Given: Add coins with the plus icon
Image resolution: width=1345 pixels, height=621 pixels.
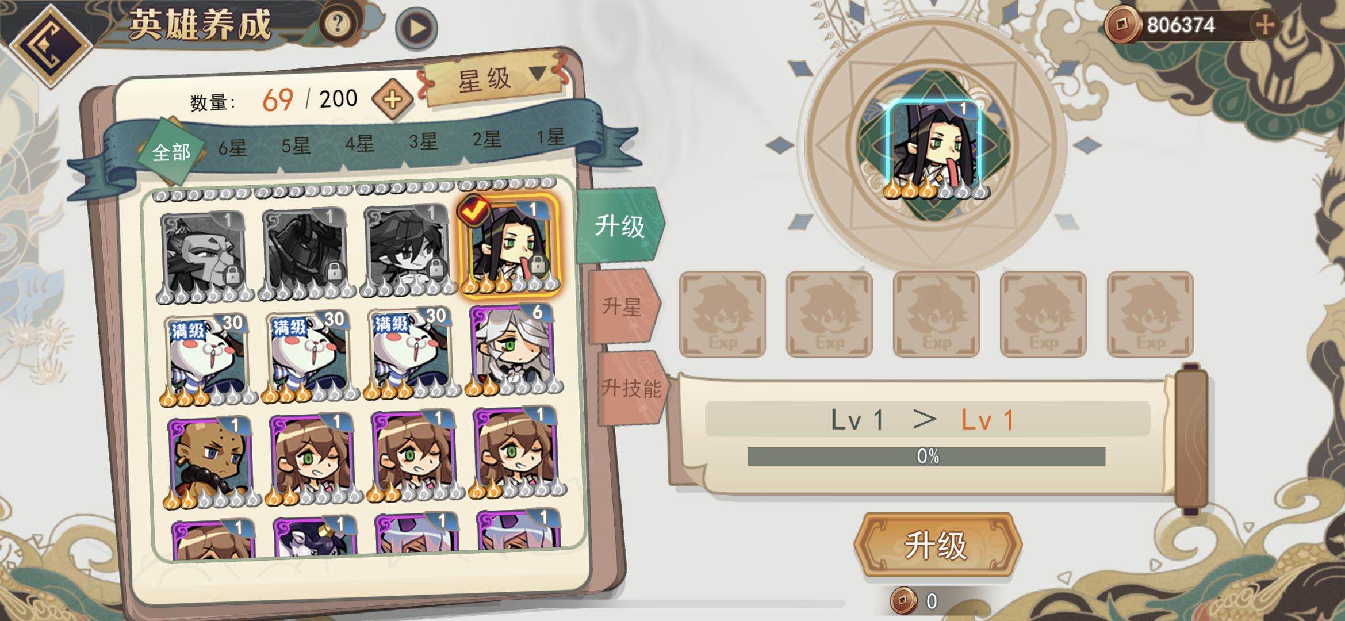Looking at the screenshot, I should (x=1264, y=25).
